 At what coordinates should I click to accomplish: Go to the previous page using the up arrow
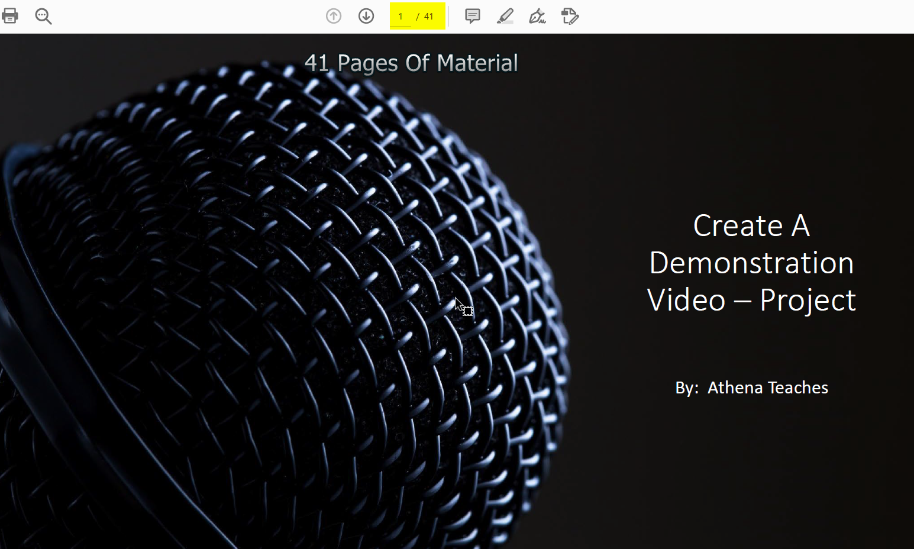(334, 16)
